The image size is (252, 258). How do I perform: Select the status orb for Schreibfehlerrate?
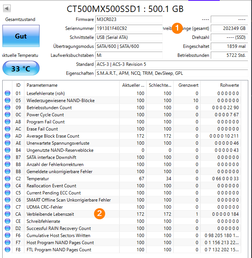(x=7, y=221)
